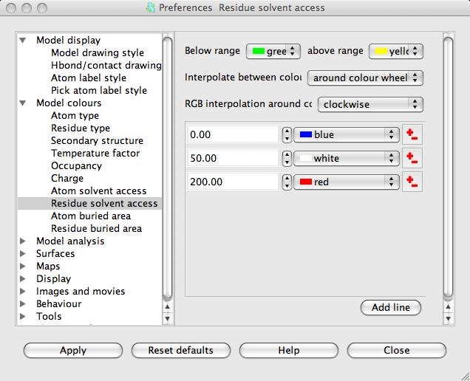Click add/remove icon on the white row
Viewport: 470px width, 381px height.
(412, 158)
